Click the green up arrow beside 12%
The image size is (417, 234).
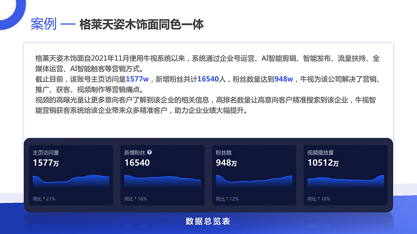(227, 199)
